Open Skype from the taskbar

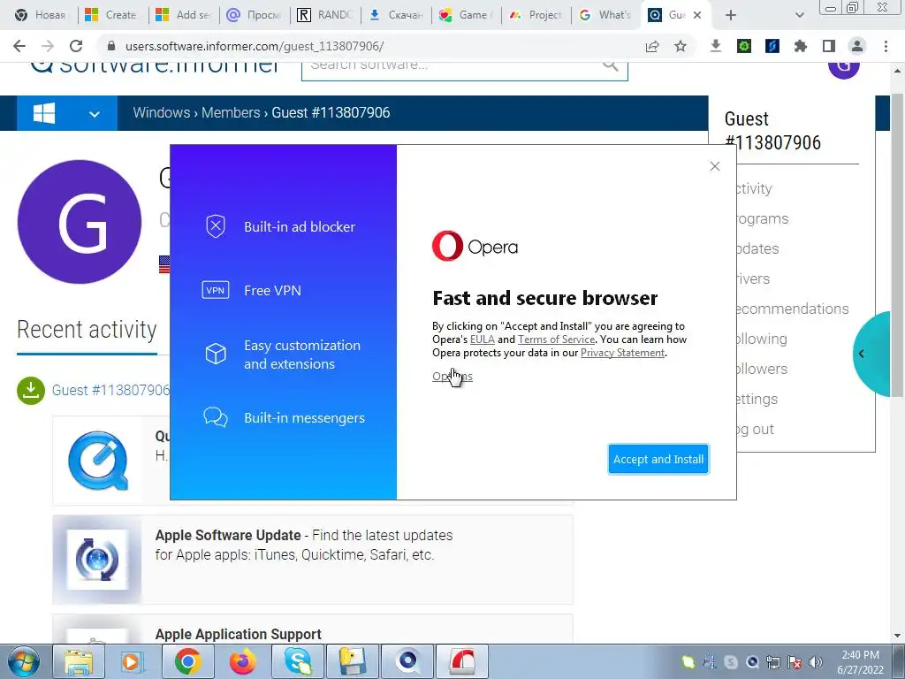(x=298, y=661)
